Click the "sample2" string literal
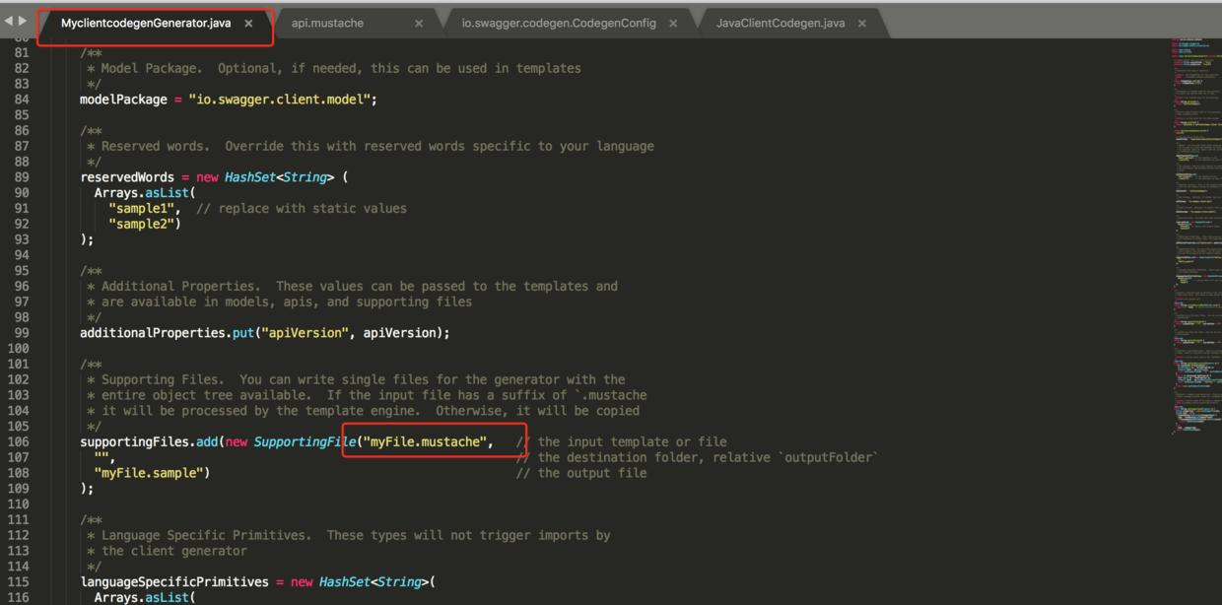Viewport: 1222px width, 605px height. pos(142,224)
